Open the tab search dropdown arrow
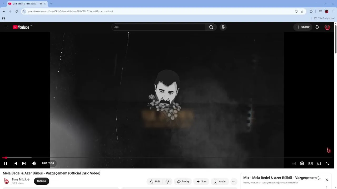 tap(3, 4)
